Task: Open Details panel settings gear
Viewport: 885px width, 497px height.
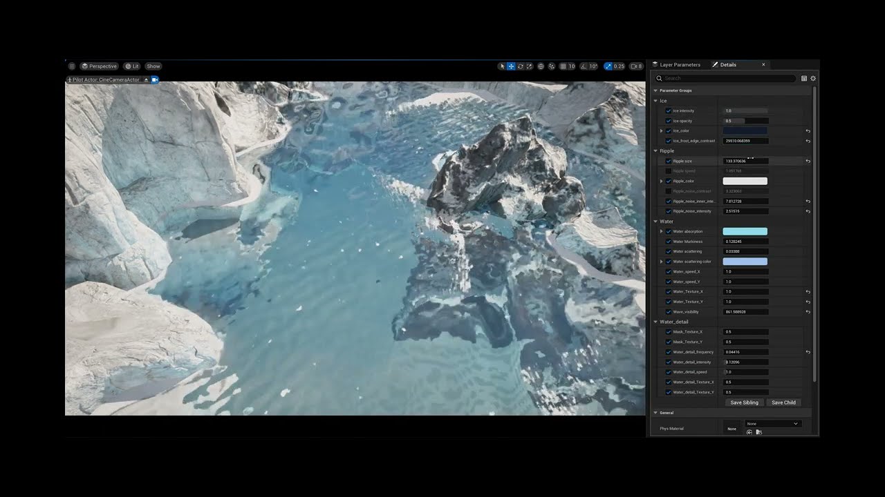Action: 813,79
